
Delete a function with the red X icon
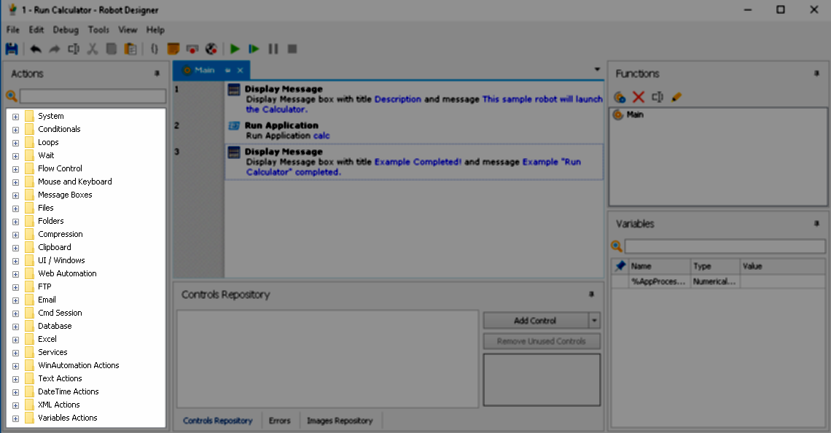(x=639, y=96)
